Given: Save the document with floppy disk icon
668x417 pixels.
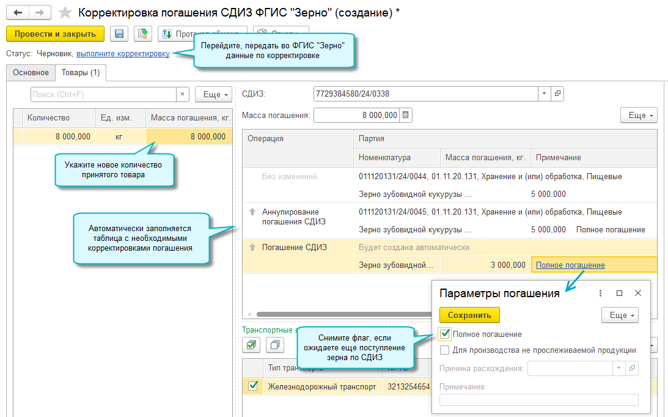Looking at the screenshot, I should [x=119, y=34].
